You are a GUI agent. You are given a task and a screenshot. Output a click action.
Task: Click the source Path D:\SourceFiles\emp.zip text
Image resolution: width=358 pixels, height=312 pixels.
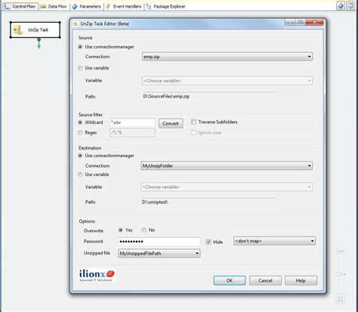[166, 97]
